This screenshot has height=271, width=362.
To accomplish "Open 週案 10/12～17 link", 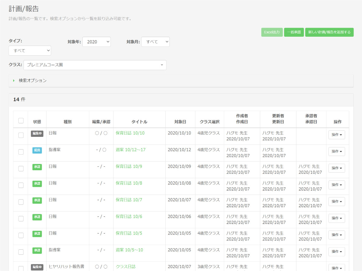I will point(131,150).
